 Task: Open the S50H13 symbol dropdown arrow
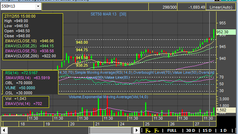38,6
